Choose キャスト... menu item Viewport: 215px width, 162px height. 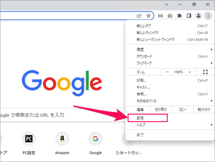pos(170,87)
